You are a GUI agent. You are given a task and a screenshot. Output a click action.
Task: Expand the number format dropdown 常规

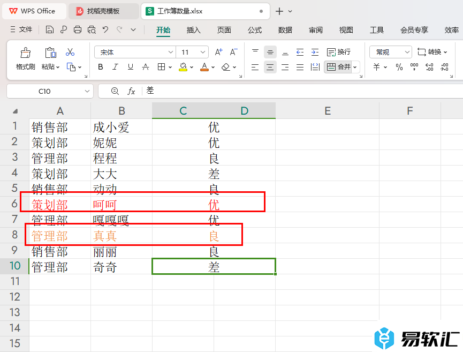click(x=407, y=52)
